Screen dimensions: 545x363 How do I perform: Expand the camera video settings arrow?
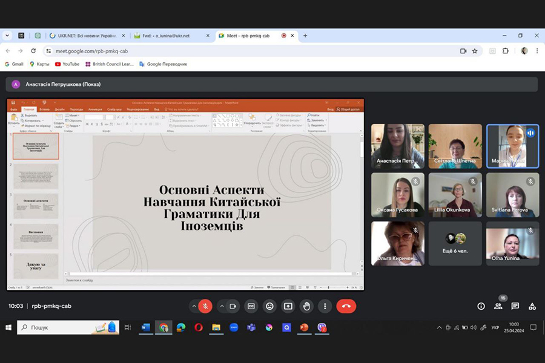click(x=222, y=306)
